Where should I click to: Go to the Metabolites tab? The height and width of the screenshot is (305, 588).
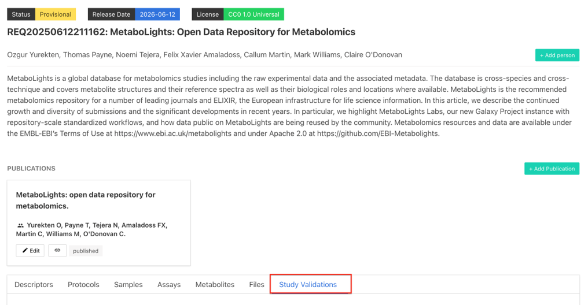click(x=215, y=284)
